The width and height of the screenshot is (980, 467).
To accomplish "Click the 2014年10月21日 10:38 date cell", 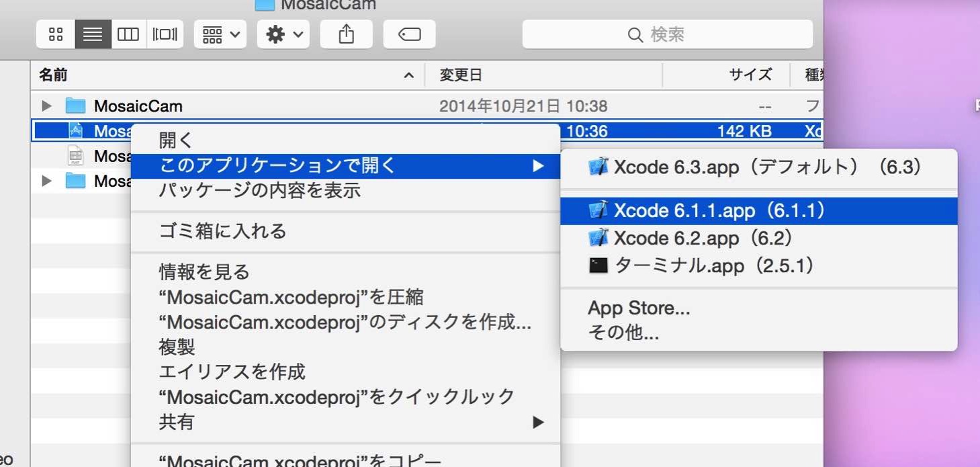I will click(523, 106).
